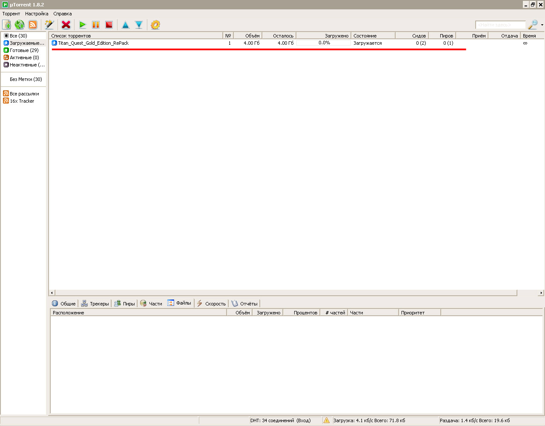Viewport: 545px width, 426px height.
Task: Click Add Torrent from URL globe icon
Action: 20,25
